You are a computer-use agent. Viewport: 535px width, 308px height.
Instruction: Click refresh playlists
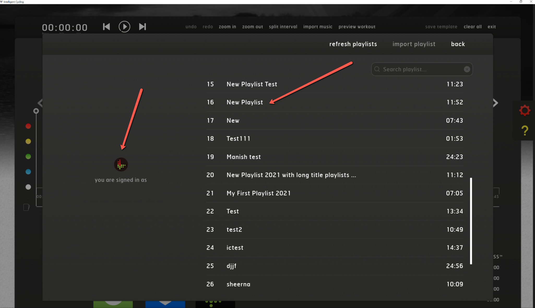(x=353, y=44)
